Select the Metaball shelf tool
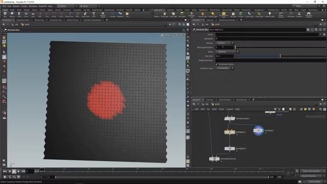Image resolution: width=327 pixels, height=184 pixels. click(120, 15)
